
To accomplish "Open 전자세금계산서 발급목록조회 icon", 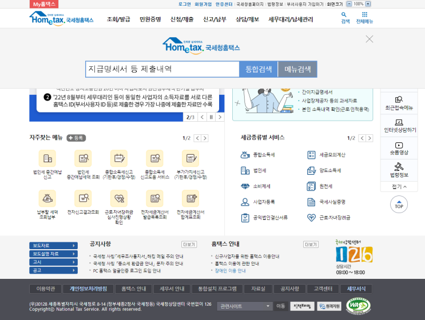I will 155,198.
